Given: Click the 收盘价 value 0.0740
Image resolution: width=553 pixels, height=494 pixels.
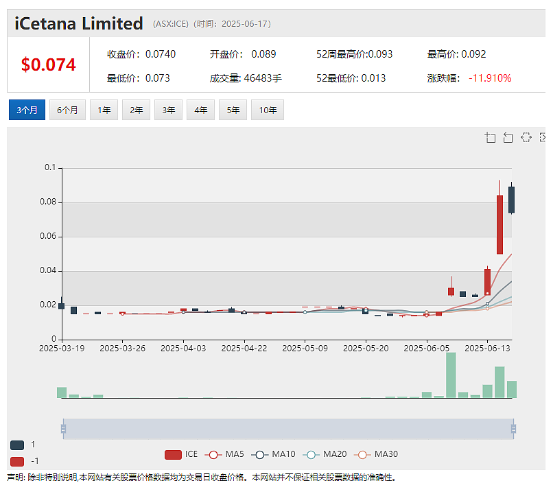Looking at the screenshot, I should pyautogui.click(x=161, y=54).
